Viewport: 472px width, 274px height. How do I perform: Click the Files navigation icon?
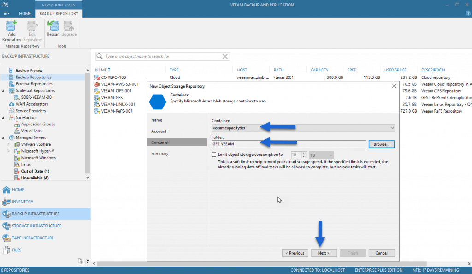coord(6,250)
